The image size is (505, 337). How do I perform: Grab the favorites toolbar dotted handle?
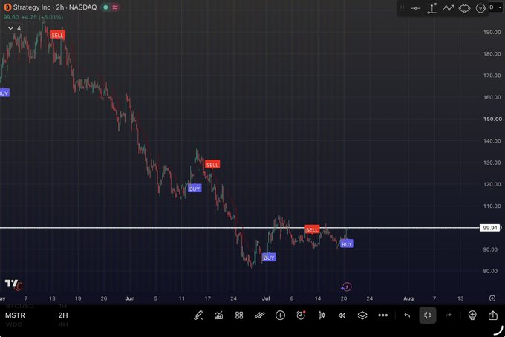pyautogui.click(x=403, y=8)
